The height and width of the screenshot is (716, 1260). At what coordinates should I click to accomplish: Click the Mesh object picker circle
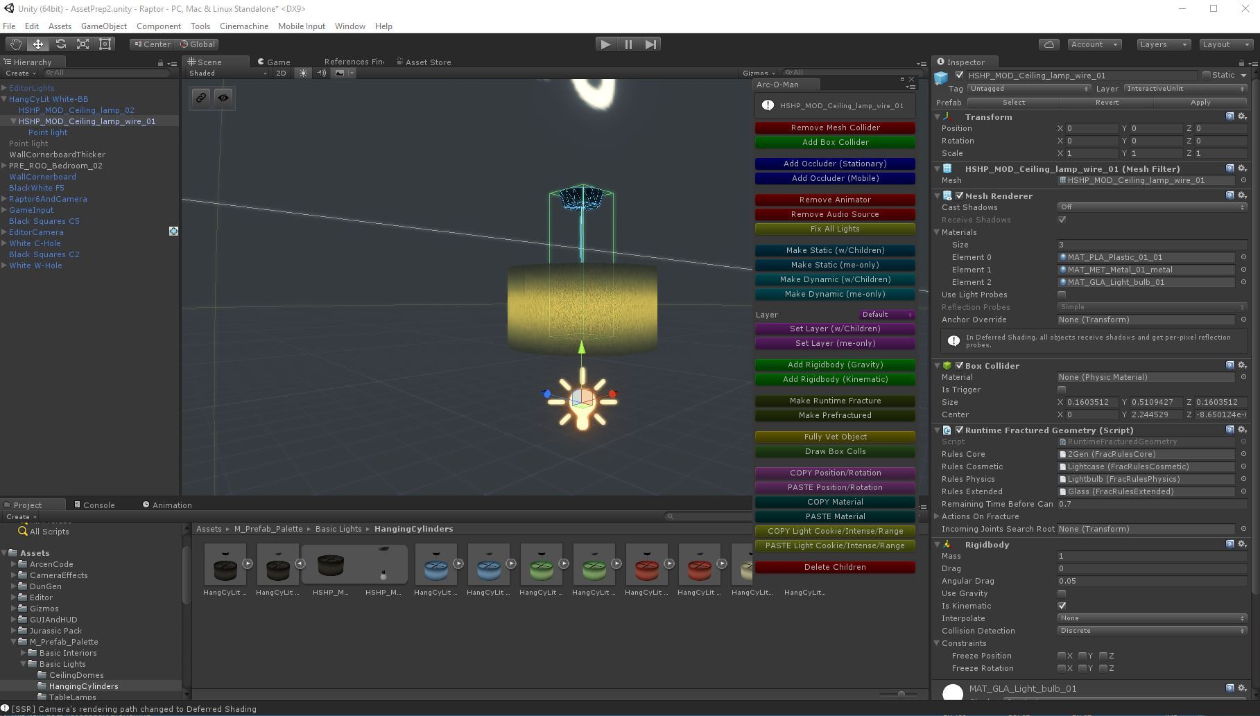point(1243,180)
